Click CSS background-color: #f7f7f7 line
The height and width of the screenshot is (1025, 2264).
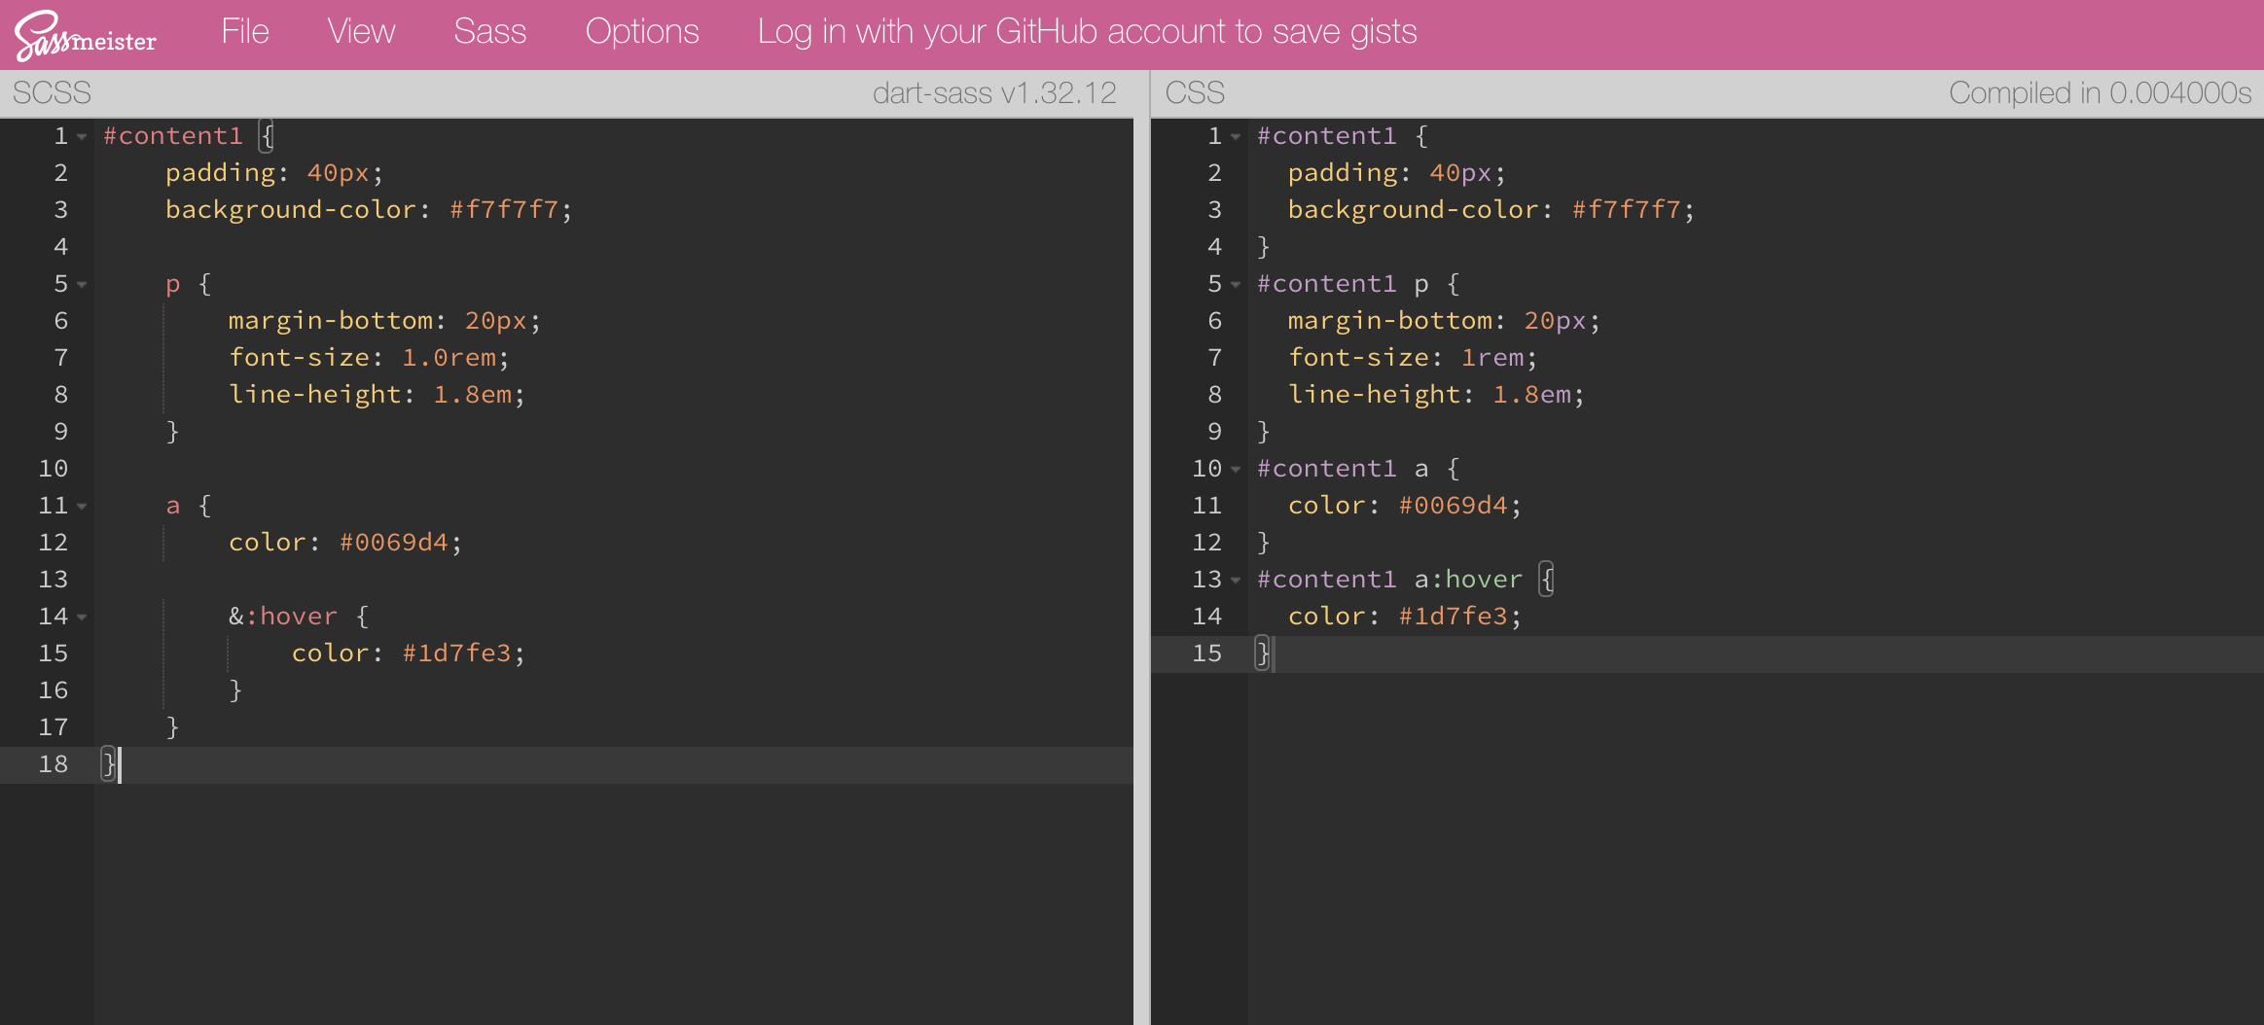point(1491,209)
